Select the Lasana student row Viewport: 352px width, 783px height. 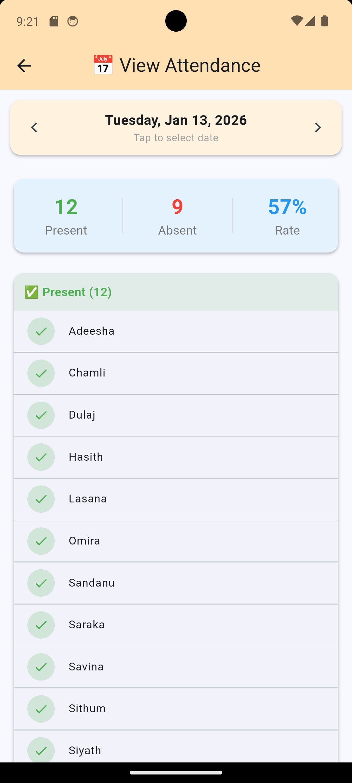click(176, 499)
